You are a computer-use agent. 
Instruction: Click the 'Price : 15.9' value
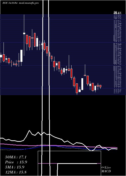pos(16,162)
